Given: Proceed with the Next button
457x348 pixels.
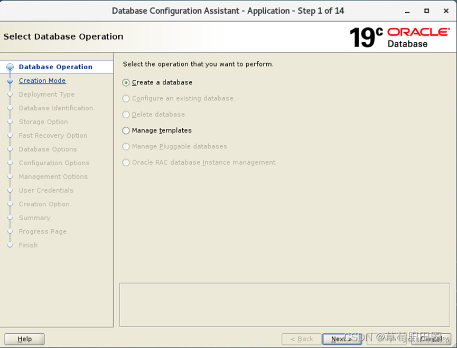Looking at the screenshot, I should [342, 339].
